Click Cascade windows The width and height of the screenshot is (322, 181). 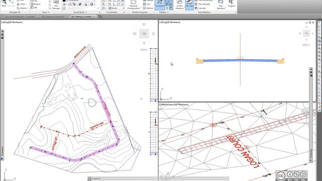[x=200, y=8]
